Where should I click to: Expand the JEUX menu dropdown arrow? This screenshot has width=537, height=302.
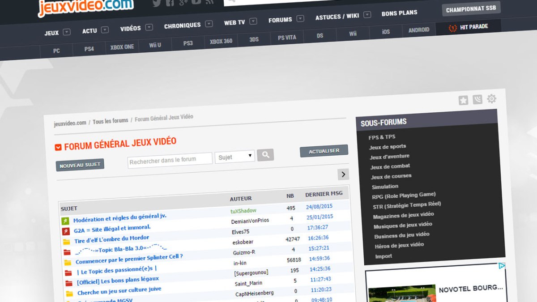pyautogui.click(x=67, y=32)
